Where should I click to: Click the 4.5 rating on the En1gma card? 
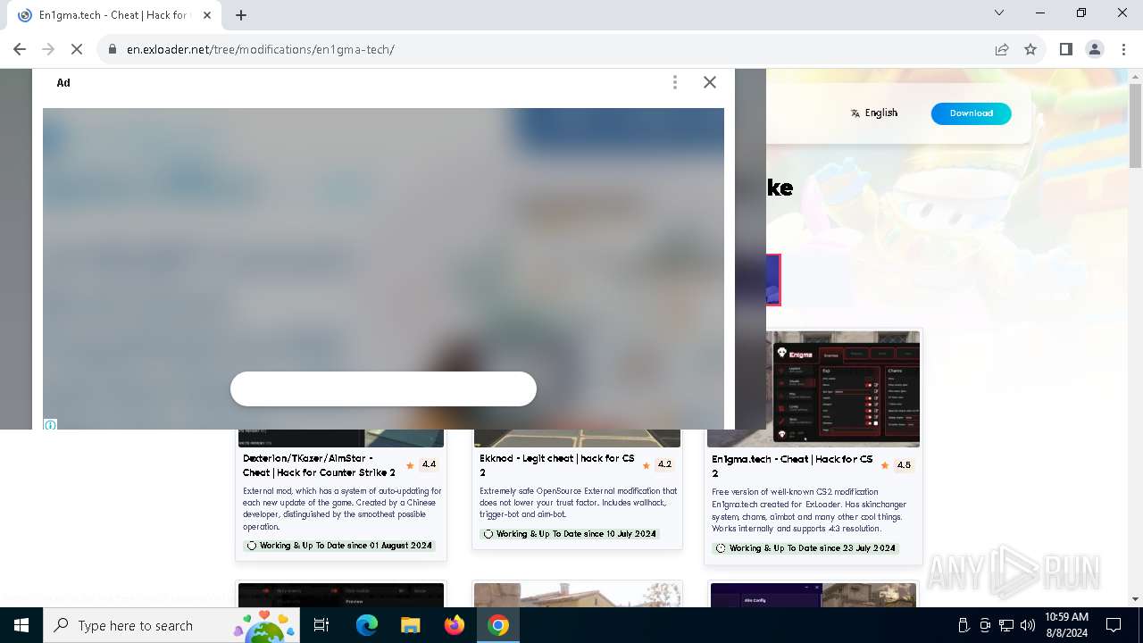(x=897, y=465)
